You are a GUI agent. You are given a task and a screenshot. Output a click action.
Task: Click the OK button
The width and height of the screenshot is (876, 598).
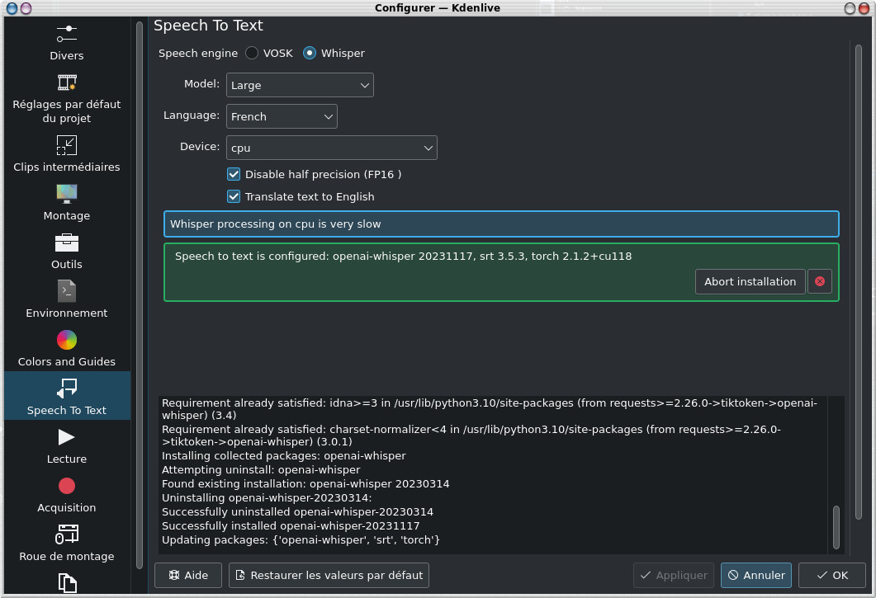point(832,575)
